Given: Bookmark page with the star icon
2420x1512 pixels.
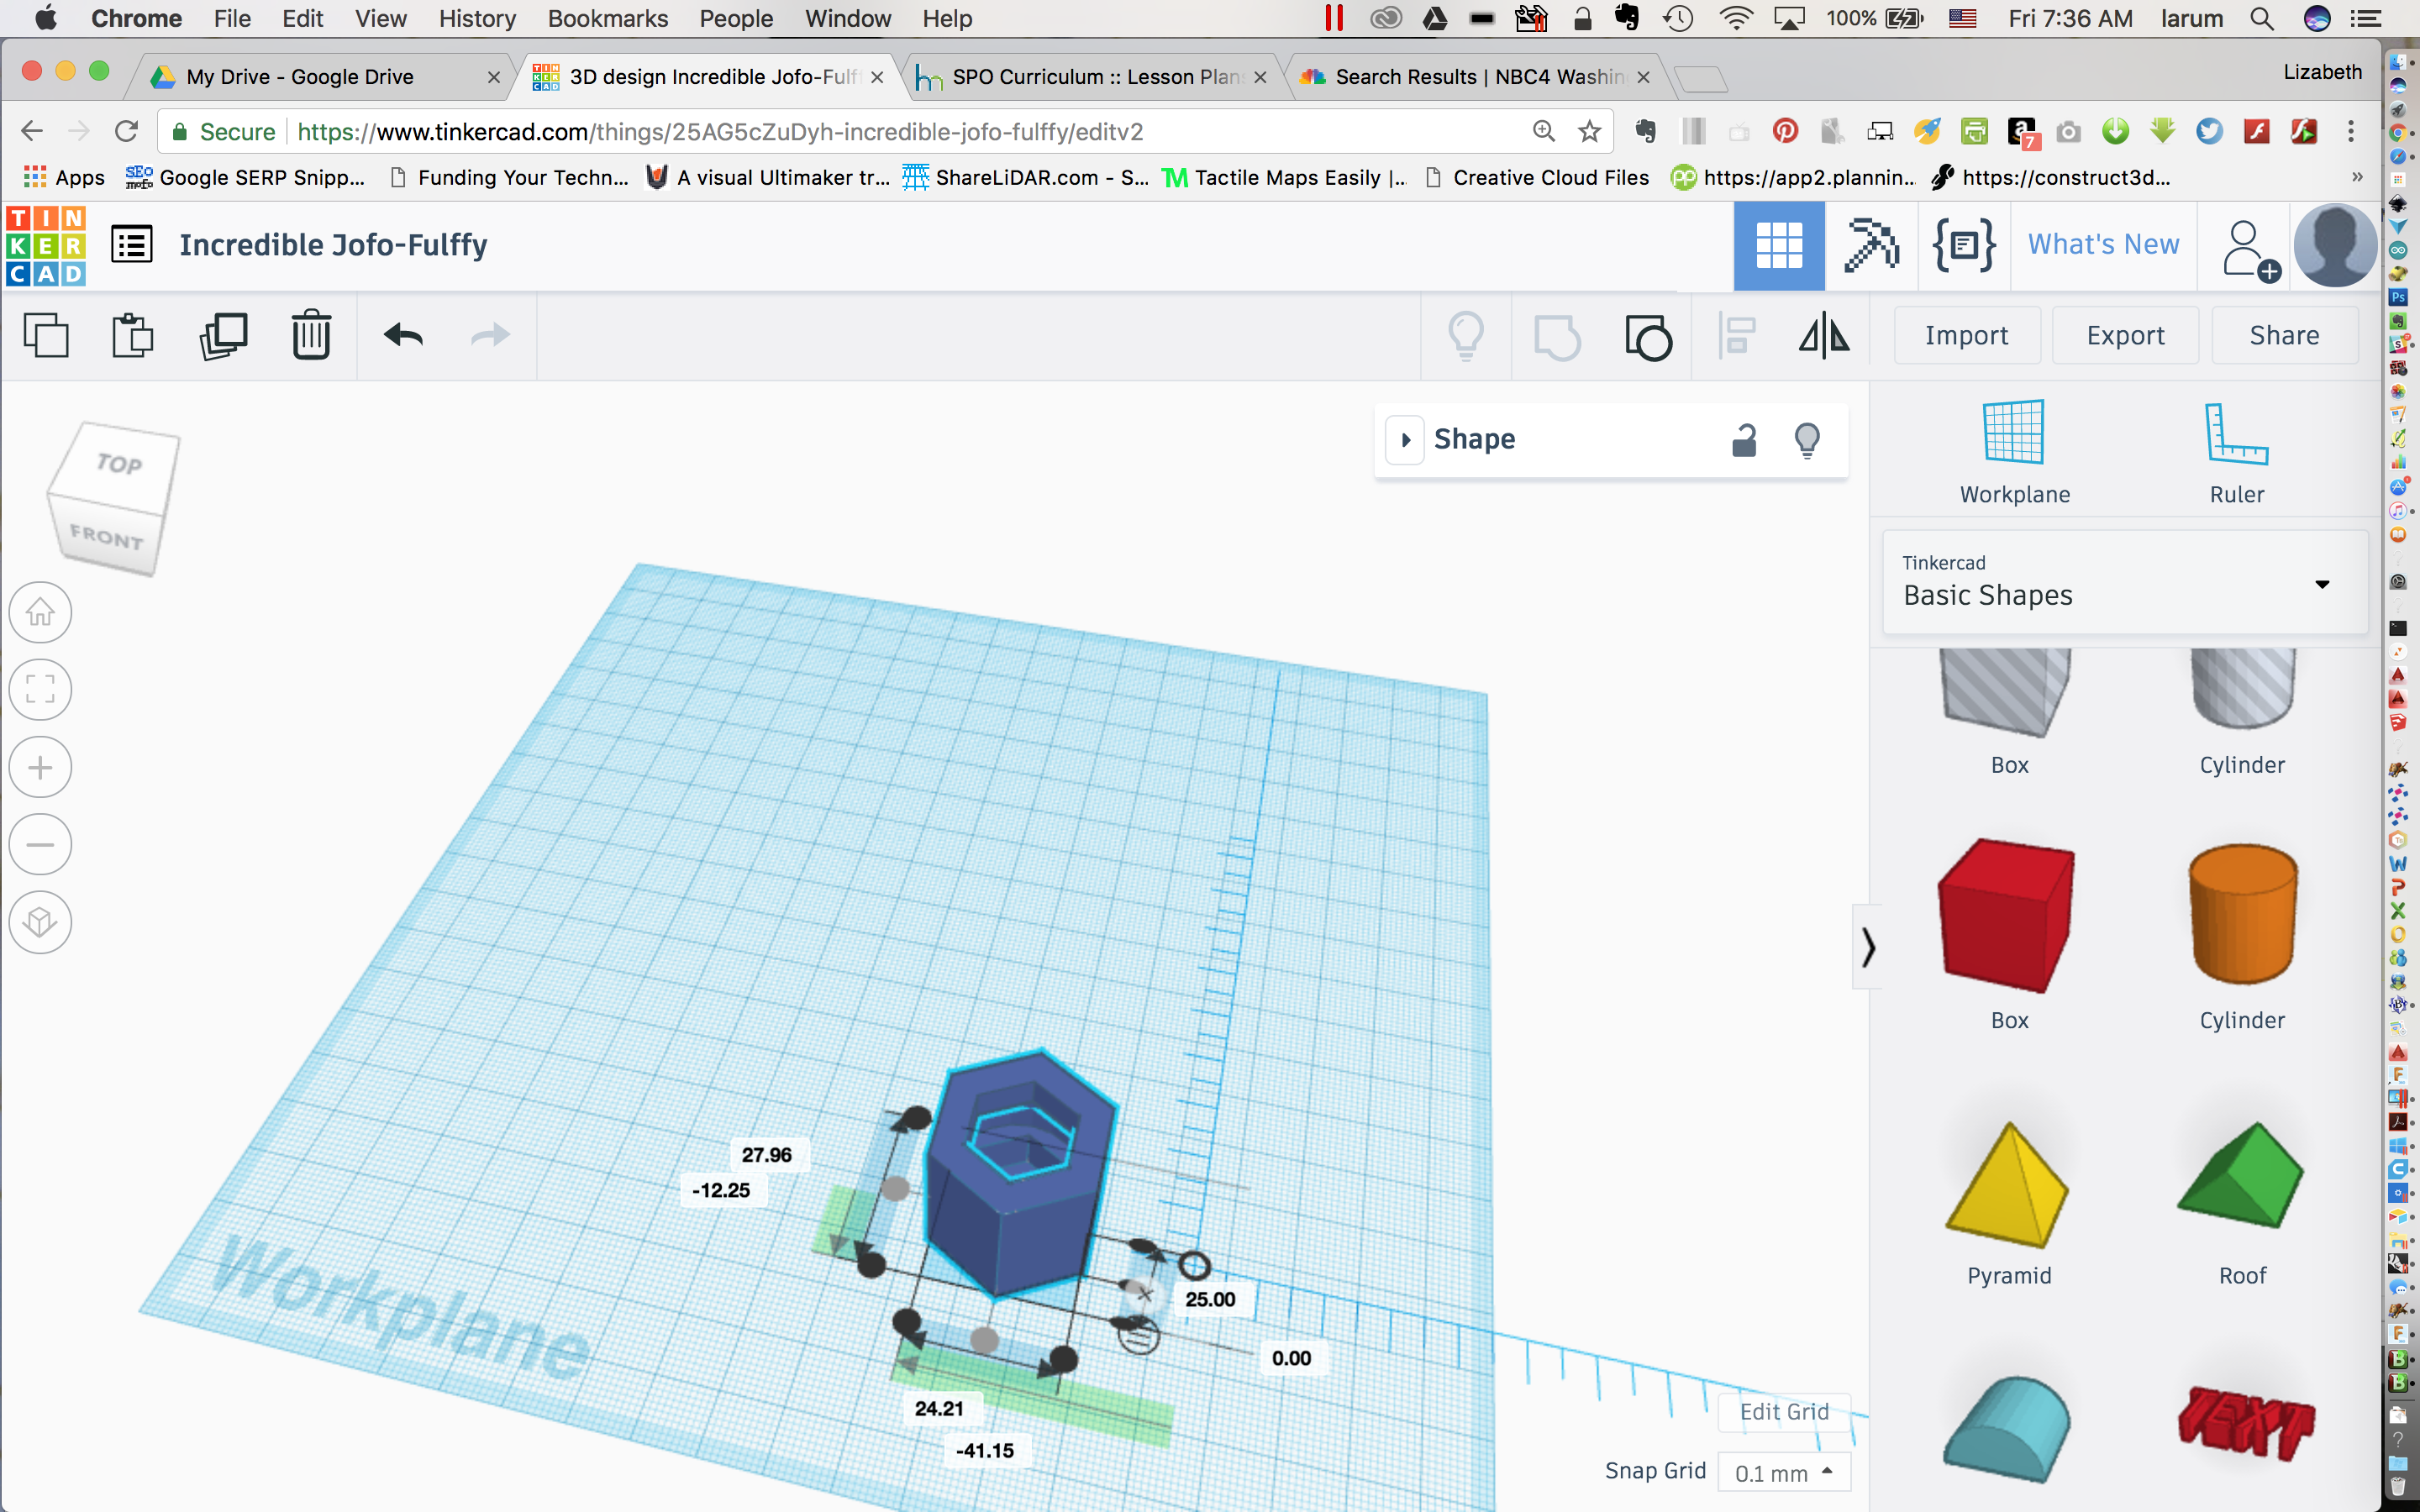Looking at the screenshot, I should 1589,131.
